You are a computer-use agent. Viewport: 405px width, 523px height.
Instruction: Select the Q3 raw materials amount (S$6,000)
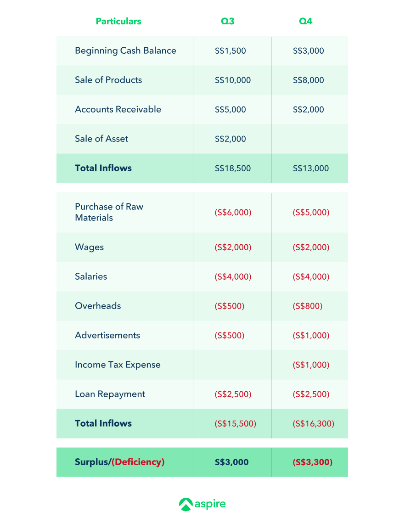233,213
